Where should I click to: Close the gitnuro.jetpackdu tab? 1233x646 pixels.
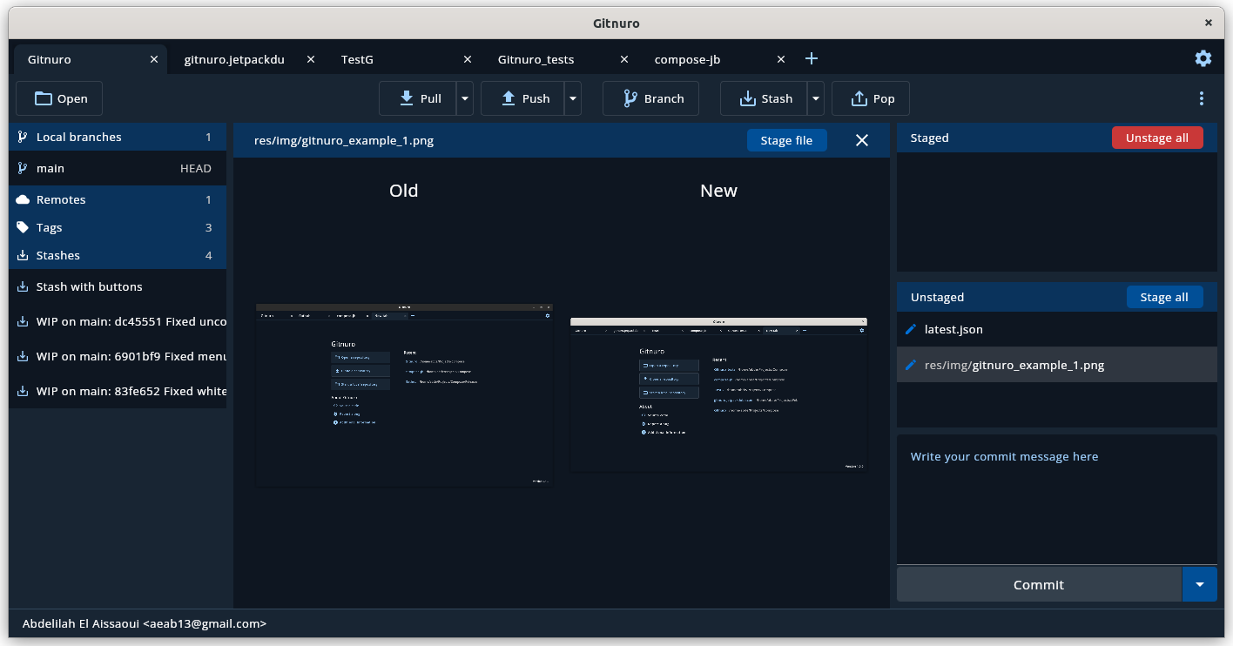(x=311, y=59)
